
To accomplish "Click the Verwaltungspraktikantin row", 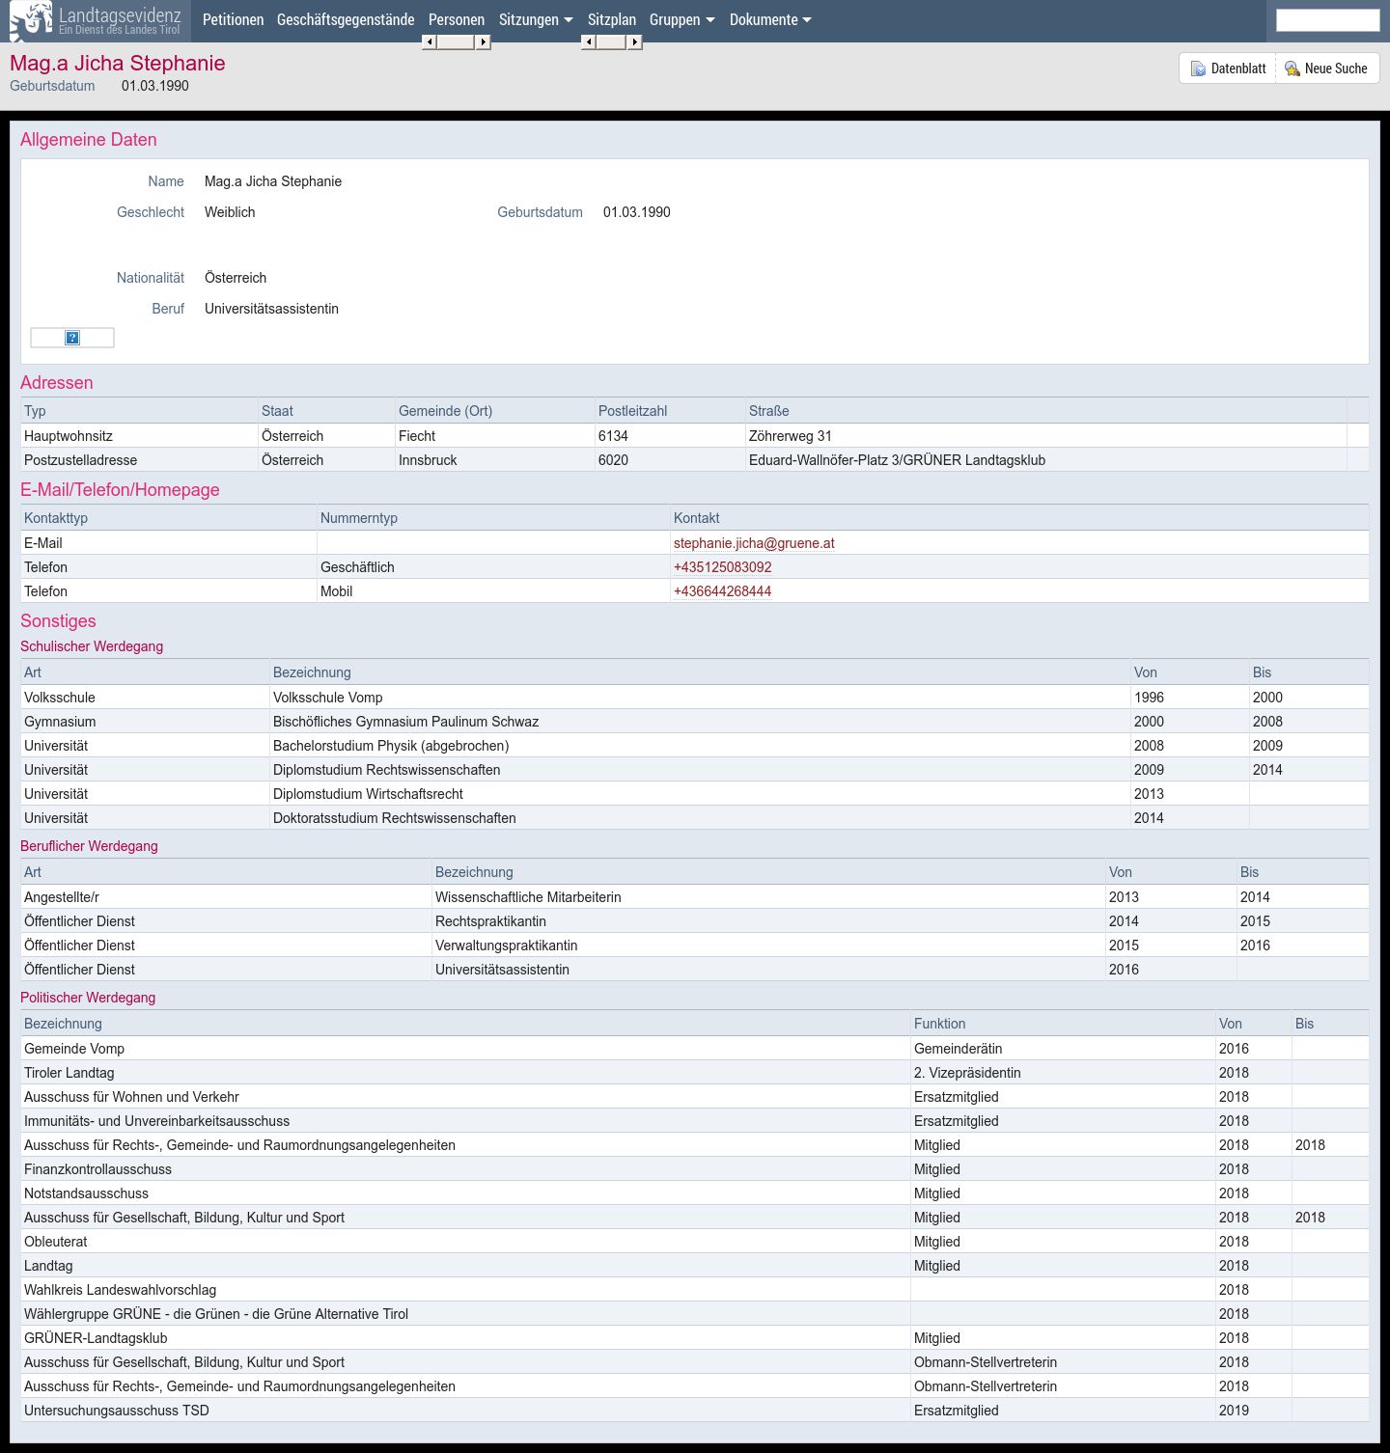I will click(694, 946).
